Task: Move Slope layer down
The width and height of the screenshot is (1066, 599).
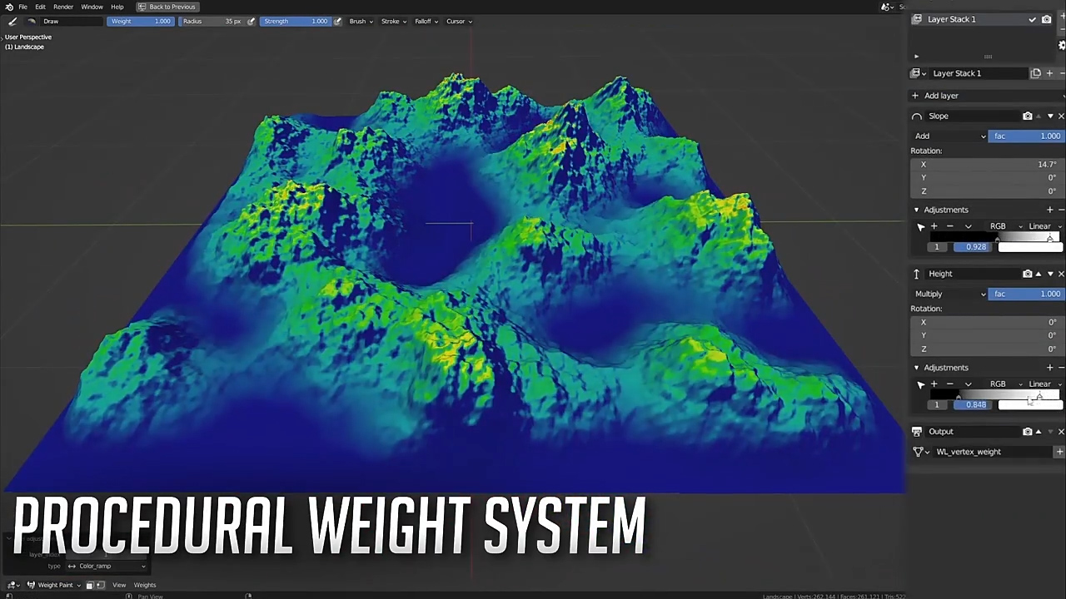Action: point(1049,116)
